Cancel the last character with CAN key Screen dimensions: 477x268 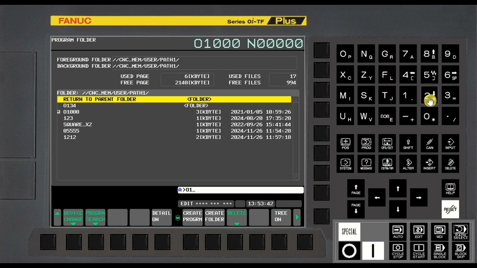(x=429, y=144)
